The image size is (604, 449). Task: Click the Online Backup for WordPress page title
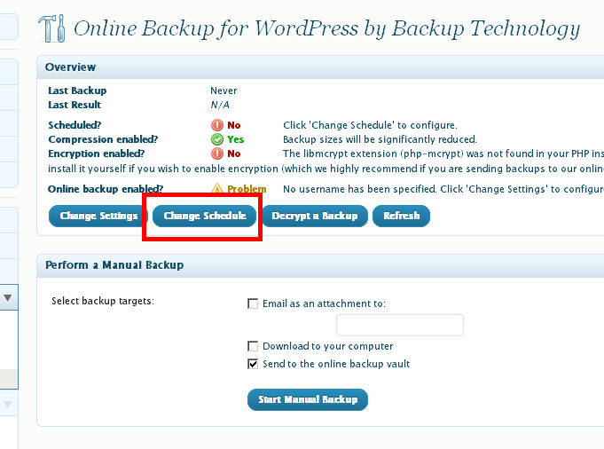[326, 28]
